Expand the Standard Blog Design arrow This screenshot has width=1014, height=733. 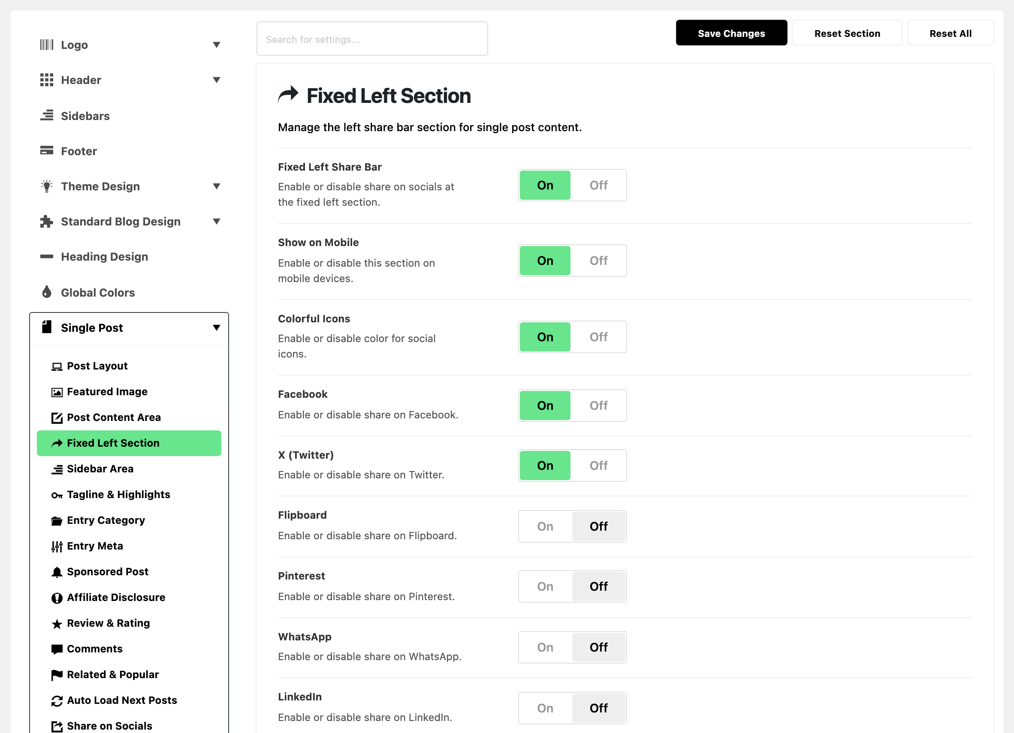click(x=216, y=222)
